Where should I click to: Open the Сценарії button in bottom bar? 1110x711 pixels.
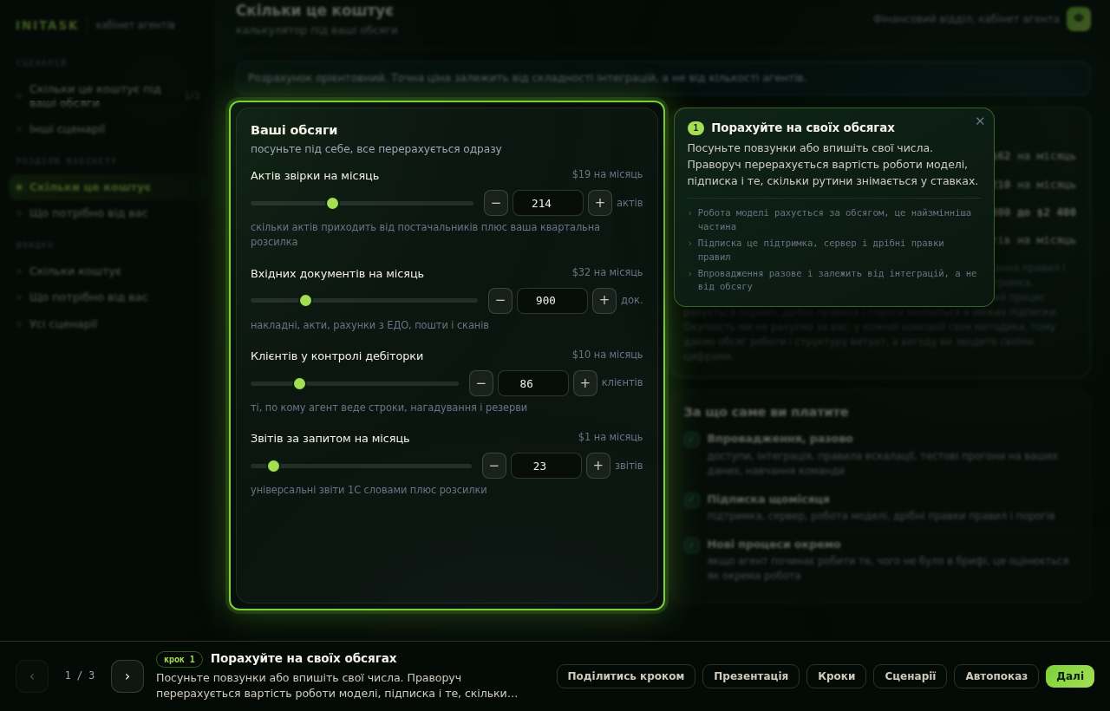tap(910, 676)
